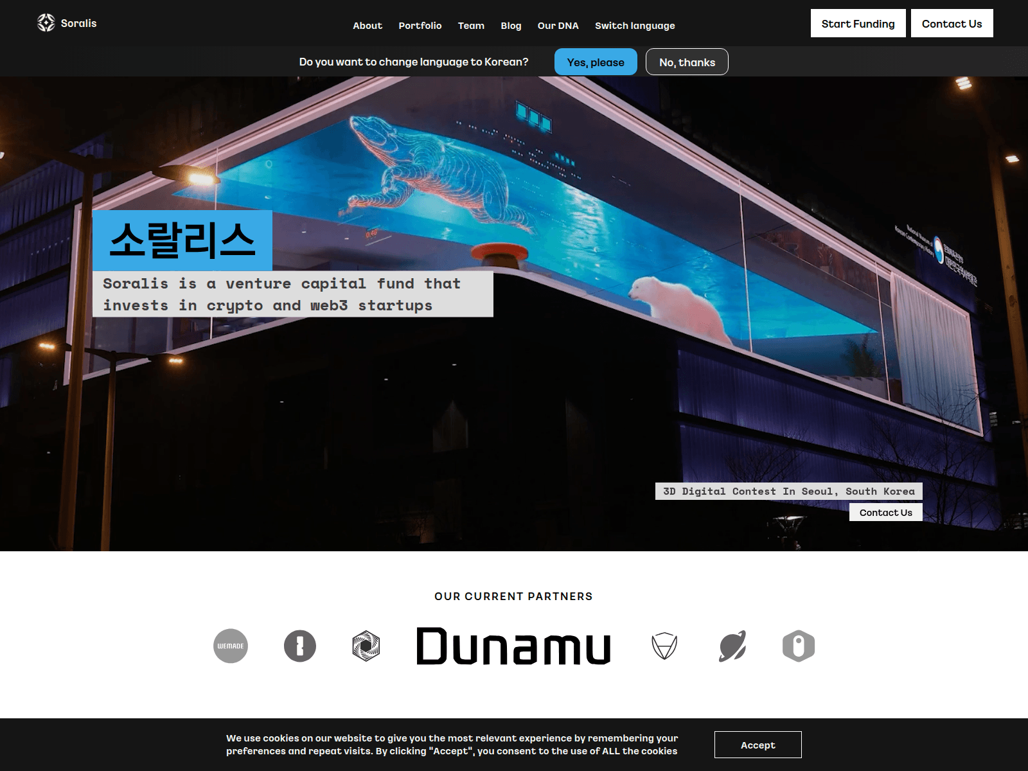Accept the cookie consent
Screen dimensions: 1028x771
[x=758, y=745]
